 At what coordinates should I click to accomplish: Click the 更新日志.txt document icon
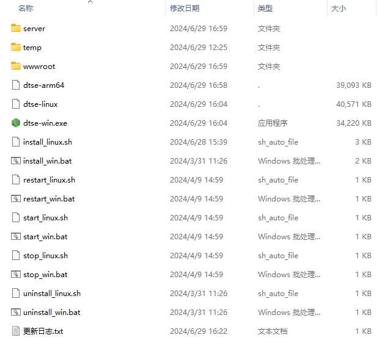pyautogui.click(x=16, y=331)
